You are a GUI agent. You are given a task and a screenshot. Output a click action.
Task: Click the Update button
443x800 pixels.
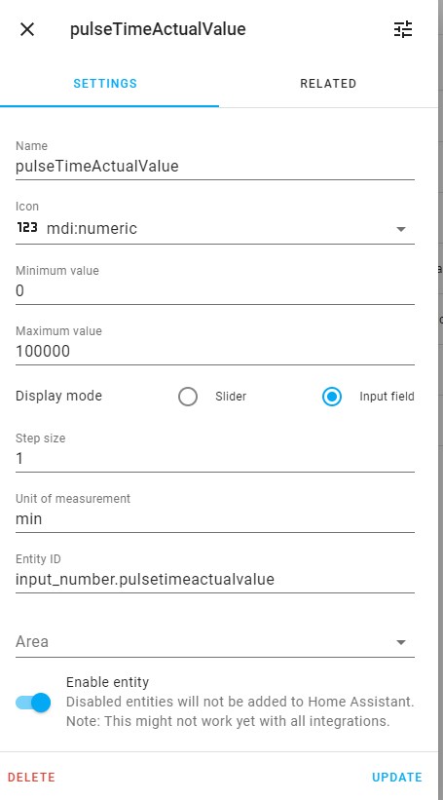pos(397,777)
